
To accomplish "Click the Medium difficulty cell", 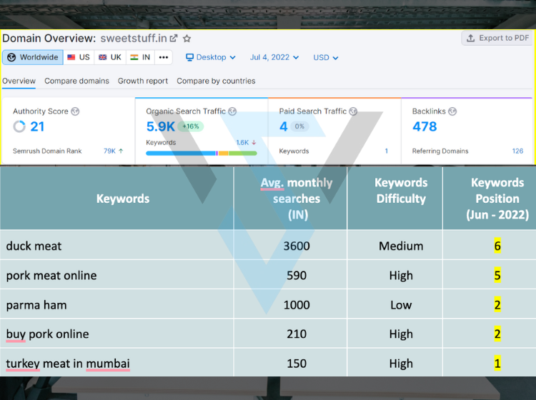I will (x=394, y=246).
